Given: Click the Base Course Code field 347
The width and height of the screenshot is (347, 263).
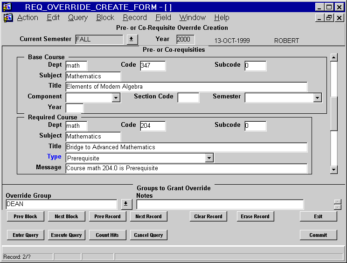Looking at the screenshot, I should (x=153, y=66).
